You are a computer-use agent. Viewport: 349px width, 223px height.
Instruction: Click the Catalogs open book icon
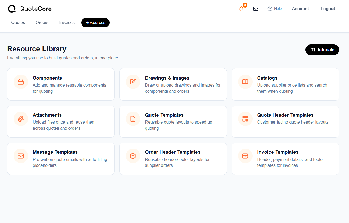click(x=245, y=82)
